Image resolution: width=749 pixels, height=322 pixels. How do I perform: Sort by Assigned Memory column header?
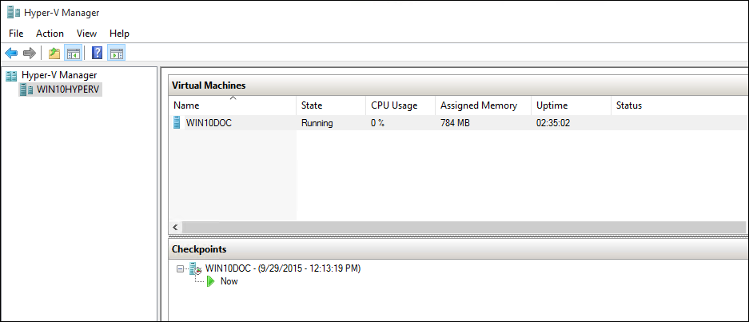point(478,105)
